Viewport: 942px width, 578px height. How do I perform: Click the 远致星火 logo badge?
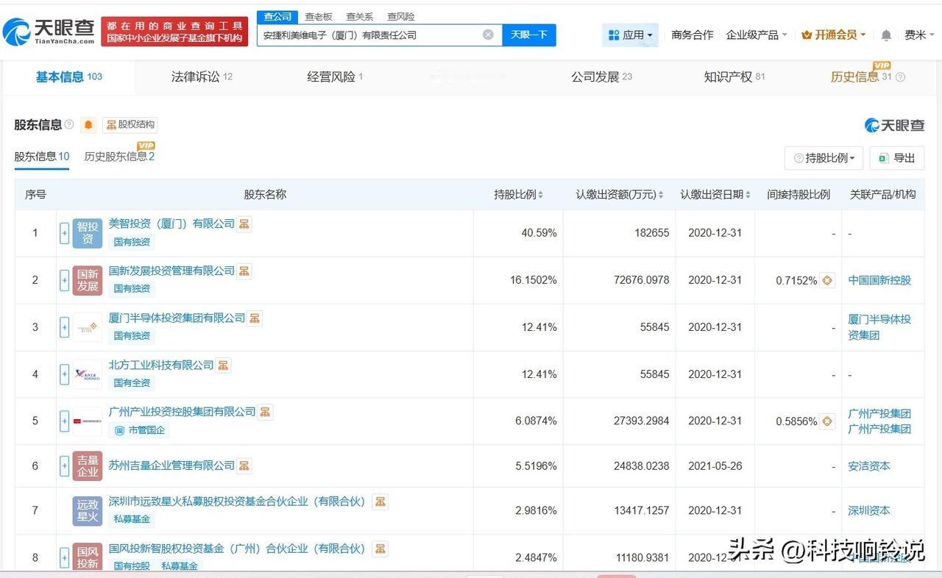[x=88, y=511]
